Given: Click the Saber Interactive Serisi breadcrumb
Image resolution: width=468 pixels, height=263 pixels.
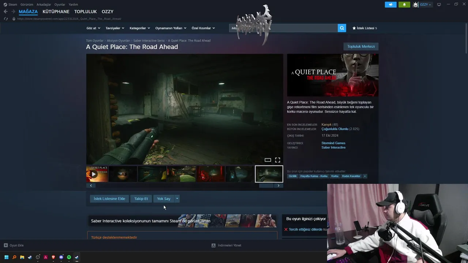Looking at the screenshot, I should coord(149,41).
